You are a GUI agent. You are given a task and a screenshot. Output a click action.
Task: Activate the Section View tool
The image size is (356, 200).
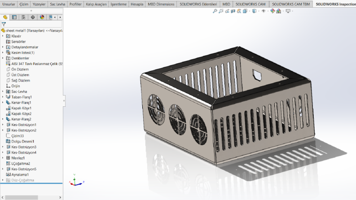pos(233,11)
